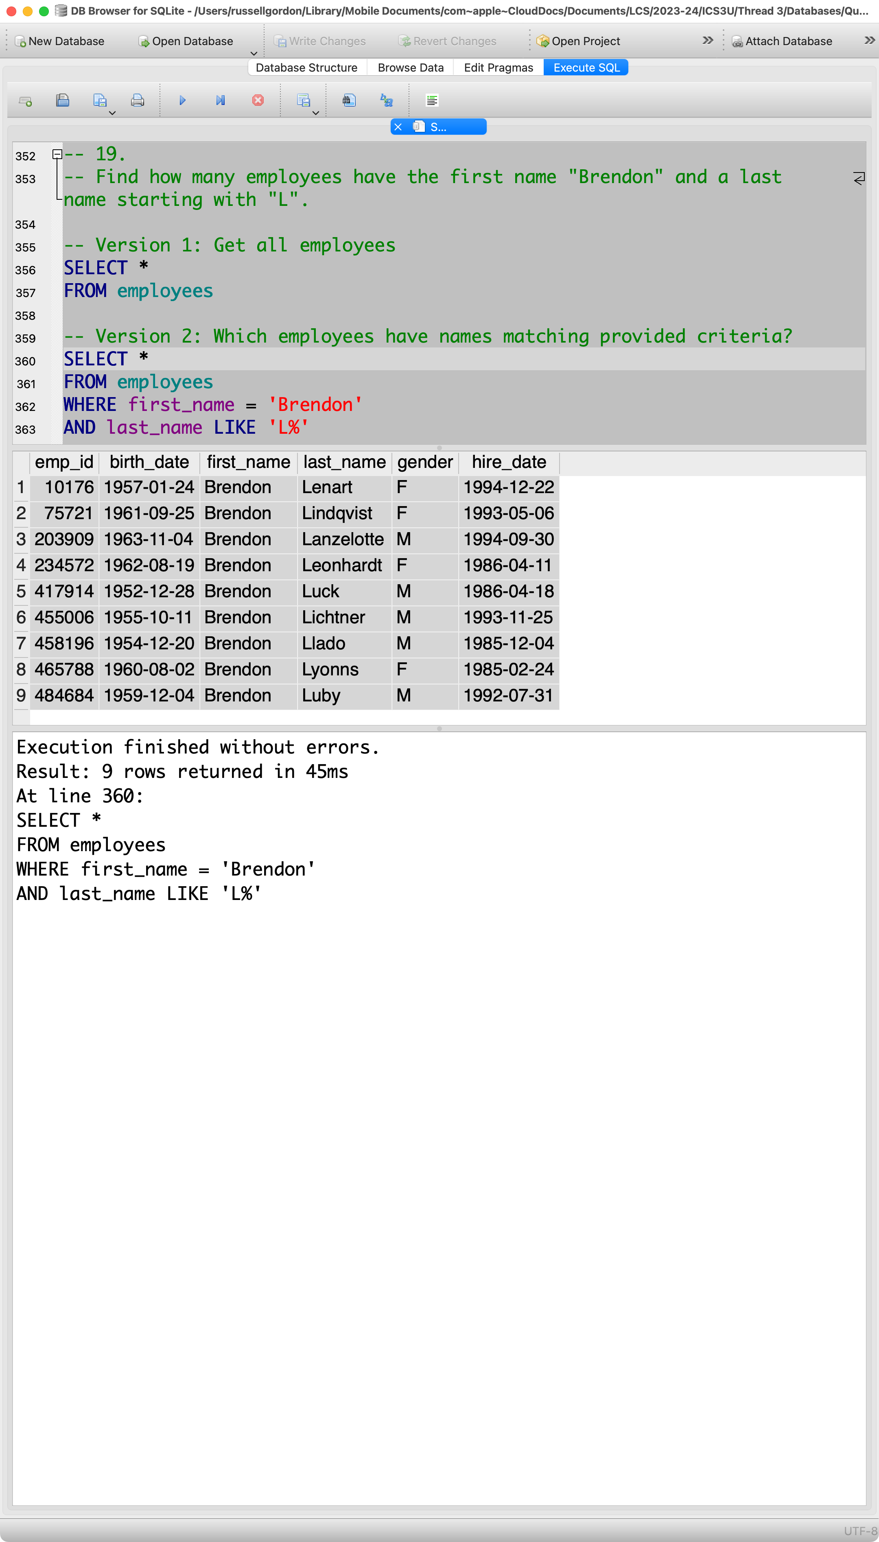The height and width of the screenshot is (1542, 879).
Task: Stop execution with the red X icon
Action: pyautogui.click(x=258, y=101)
